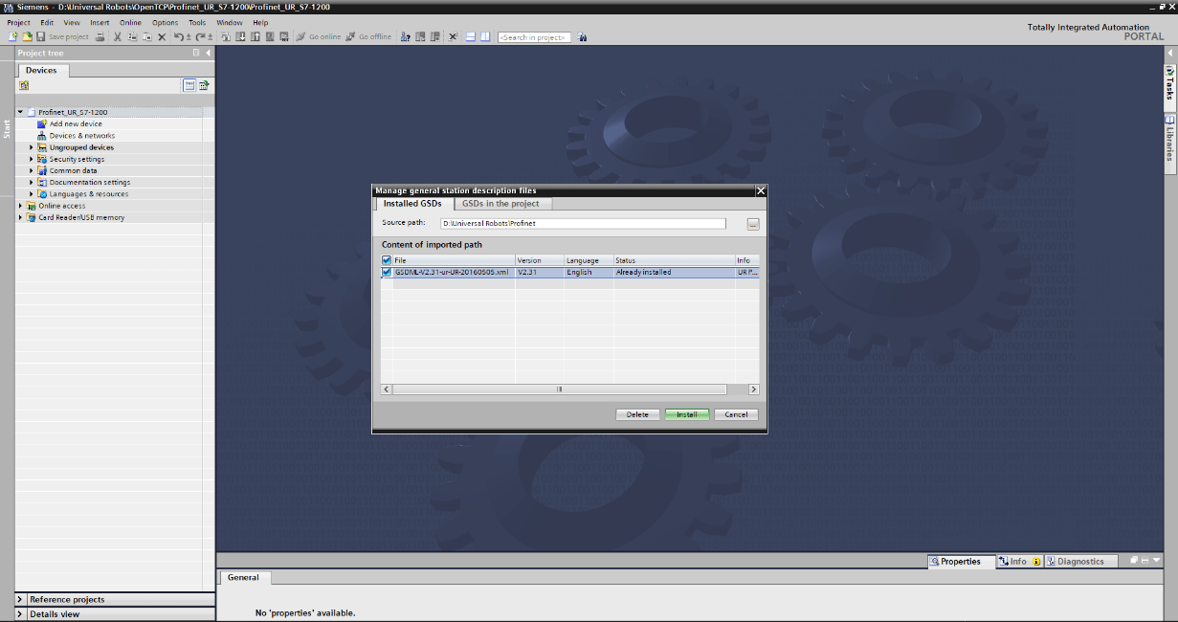Open the Window menu
This screenshot has height=622, width=1178.
230,22
